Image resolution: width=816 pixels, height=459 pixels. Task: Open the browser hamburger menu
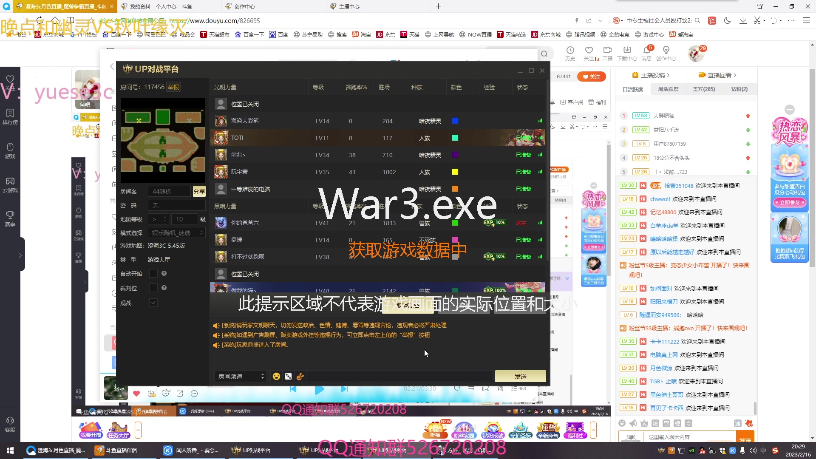tap(806, 20)
